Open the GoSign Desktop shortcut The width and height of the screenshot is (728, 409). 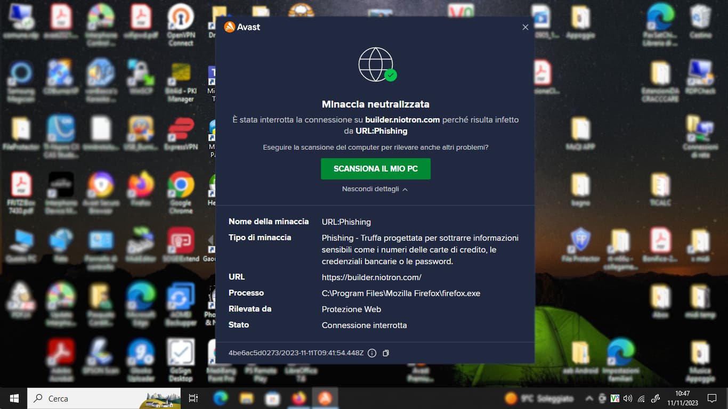click(x=181, y=361)
